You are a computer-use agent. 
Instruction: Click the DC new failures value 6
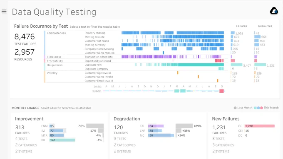[x=246, y=135]
